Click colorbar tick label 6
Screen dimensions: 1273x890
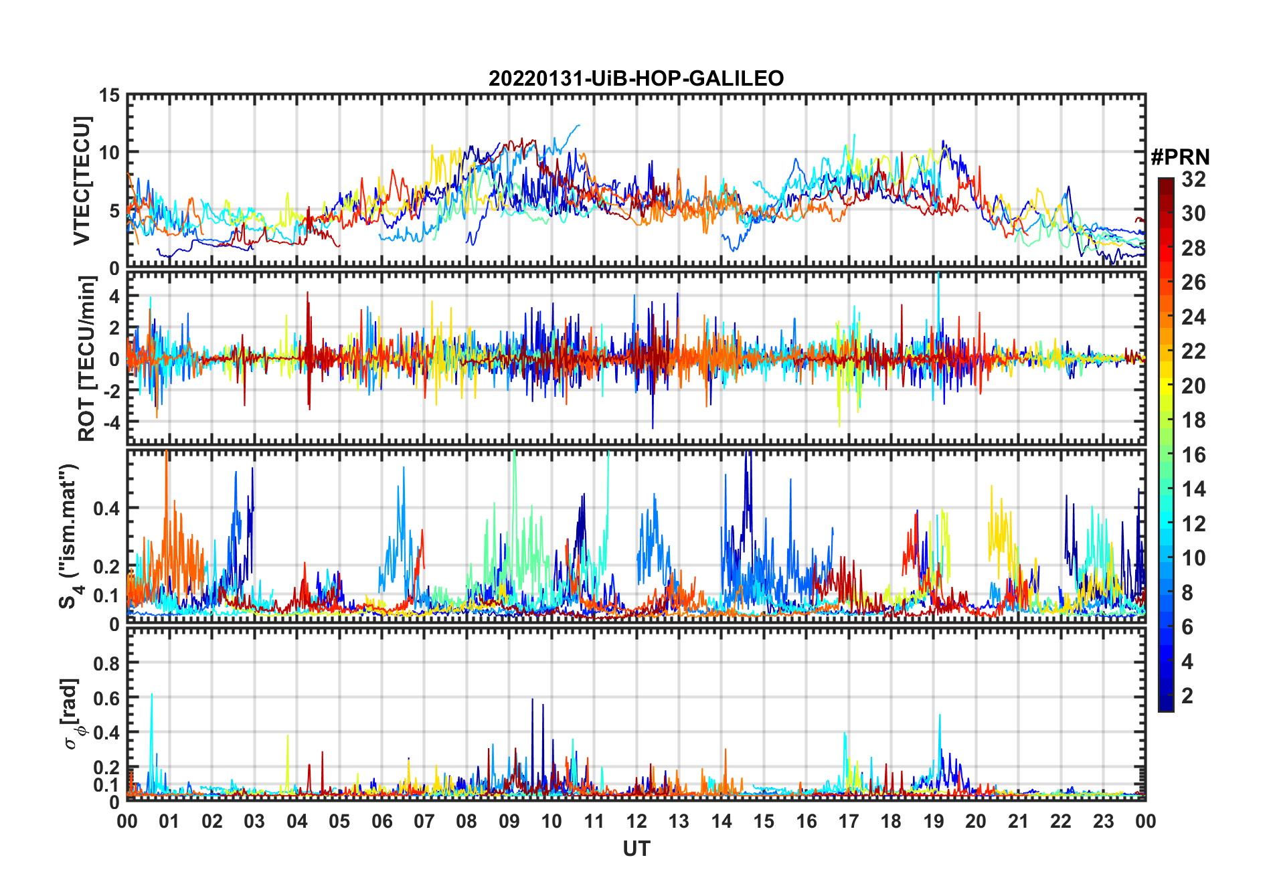(1187, 627)
